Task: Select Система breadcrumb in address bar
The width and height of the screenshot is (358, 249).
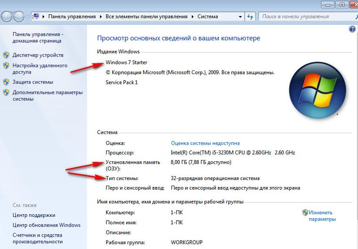Action: pyautogui.click(x=208, y=17)
